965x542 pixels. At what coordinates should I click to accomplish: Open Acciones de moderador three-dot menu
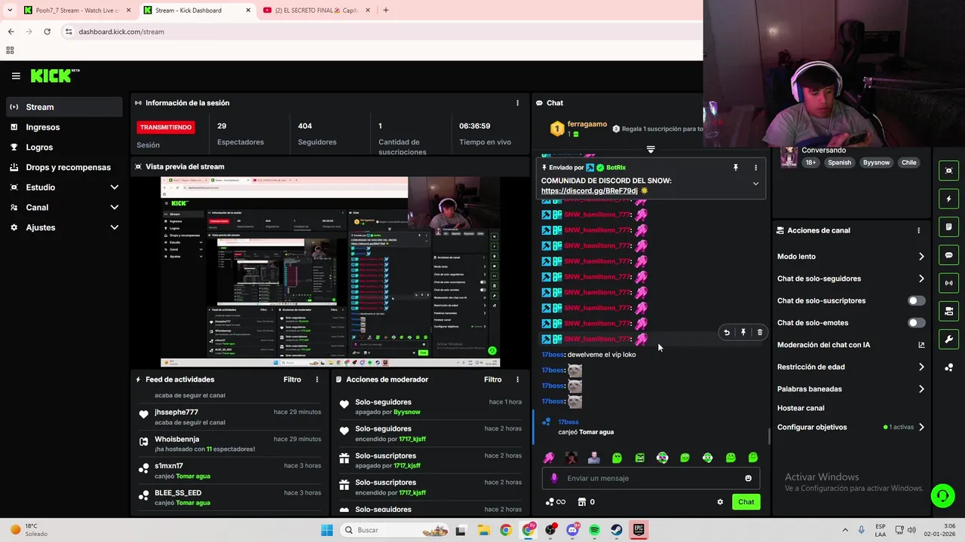pyautogui.click(x=517, y=379)
